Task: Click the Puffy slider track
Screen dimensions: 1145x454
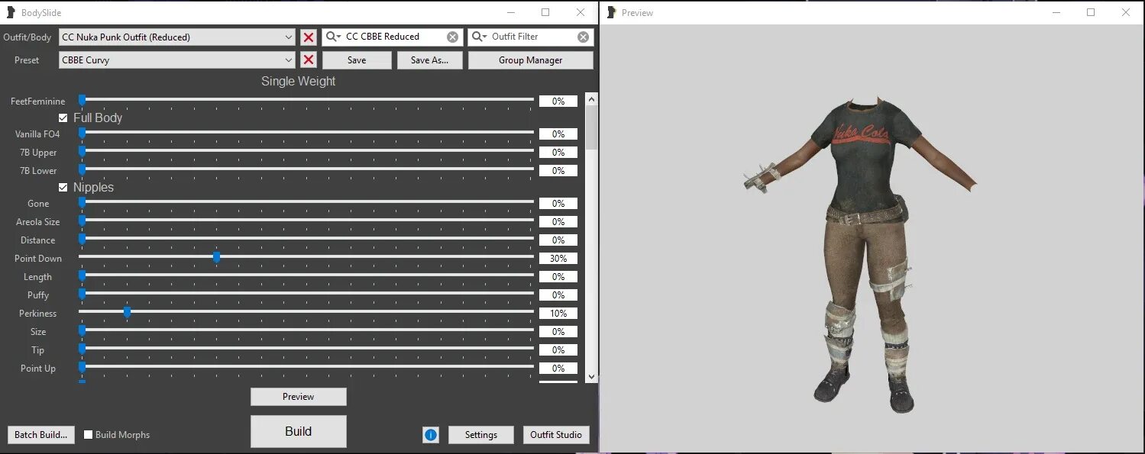Action: coord(306,294)
